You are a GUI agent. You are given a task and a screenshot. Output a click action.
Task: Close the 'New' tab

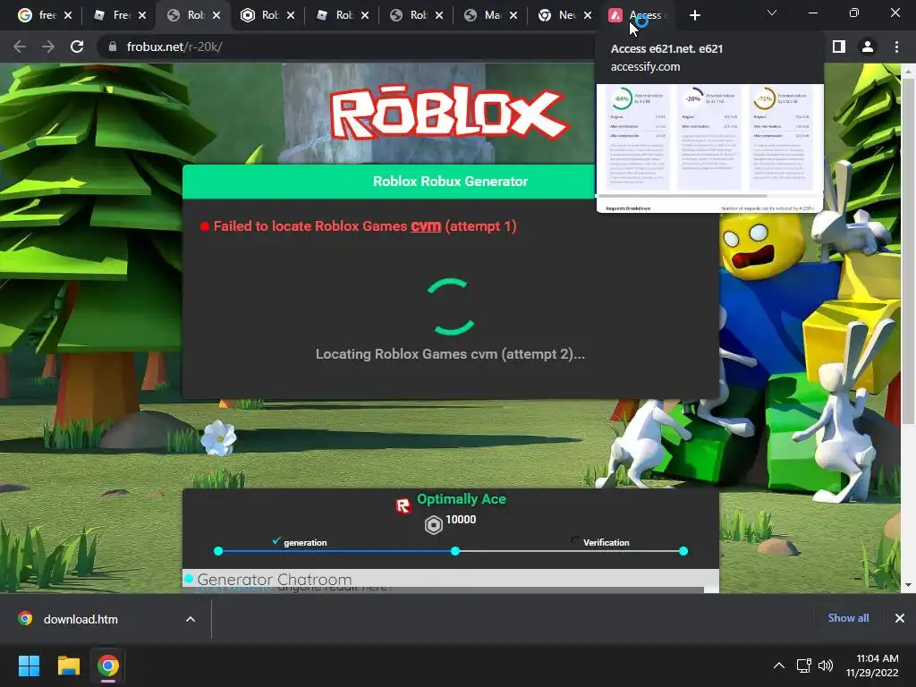587,15
